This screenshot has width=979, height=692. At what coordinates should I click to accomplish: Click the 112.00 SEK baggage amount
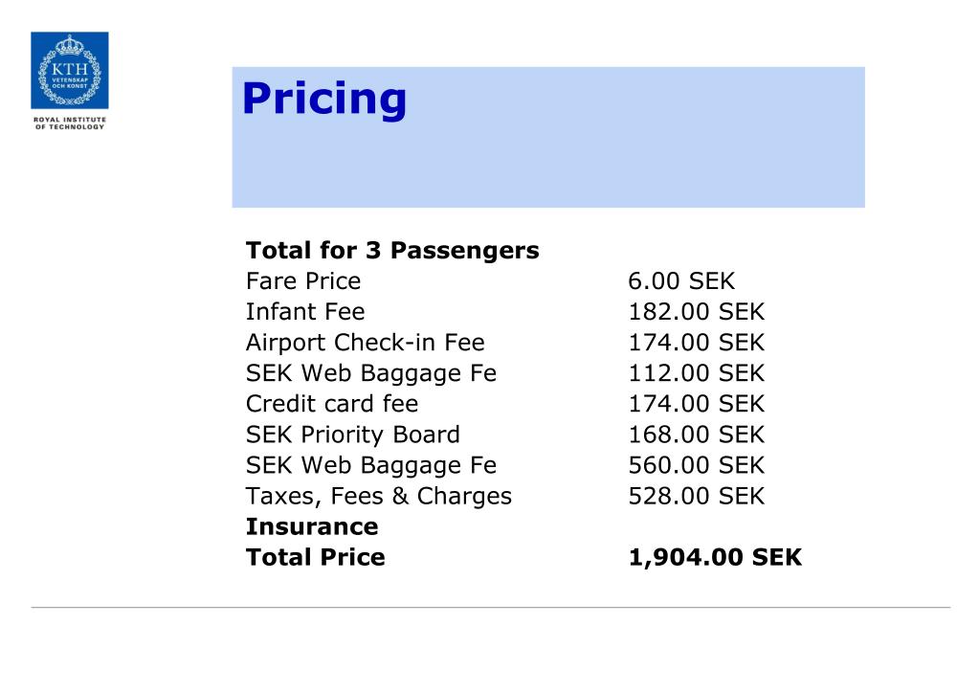point(696,373)
